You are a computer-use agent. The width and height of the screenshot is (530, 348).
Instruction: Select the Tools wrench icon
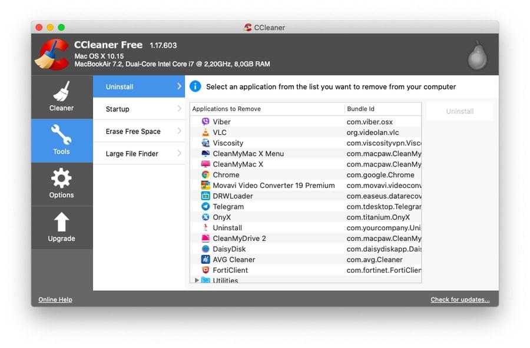coord(61,134)
